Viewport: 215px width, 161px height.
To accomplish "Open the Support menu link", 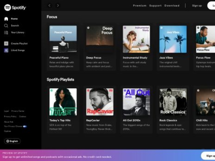I will coord(156,6).
